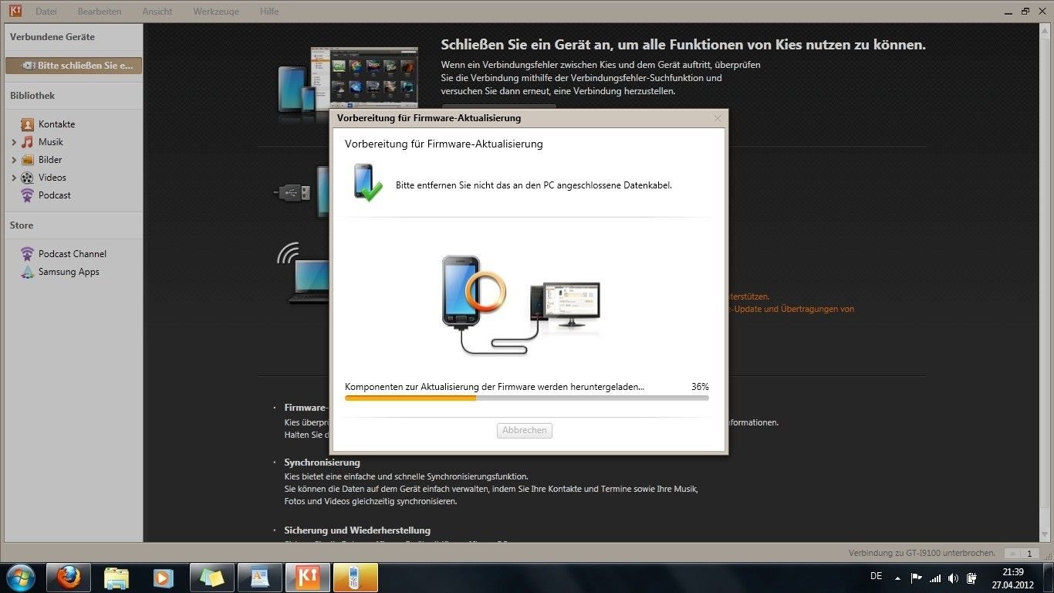Open the Werkzeuge menu
Screen dimensions: 1054x593
tap(216, 12)
